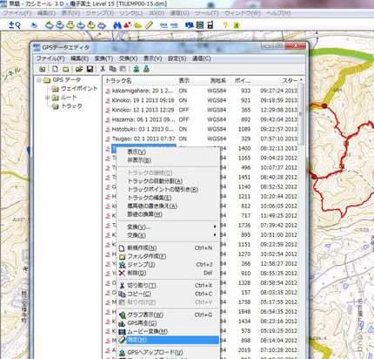Click the yellow question mark help icon
This screenshot has width=374, height=359.
tap(225, 25)
